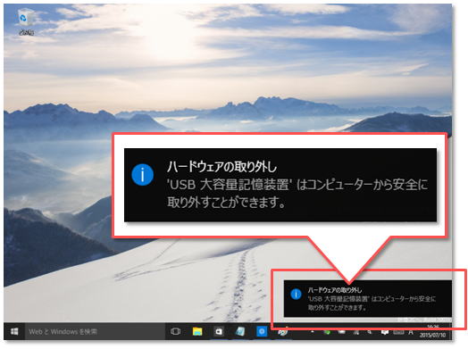Image resolution: width=468 pixels, height=349 pixels.
Task: Toggle the IME input mode 'A' indicator
Action: (x=411, y=332)
